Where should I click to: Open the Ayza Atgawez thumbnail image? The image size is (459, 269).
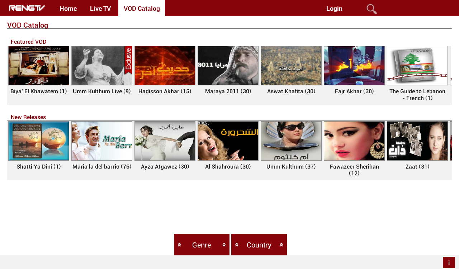coord(165,141)
